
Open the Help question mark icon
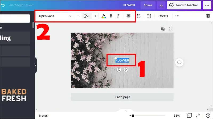click(x=208, y=116)
